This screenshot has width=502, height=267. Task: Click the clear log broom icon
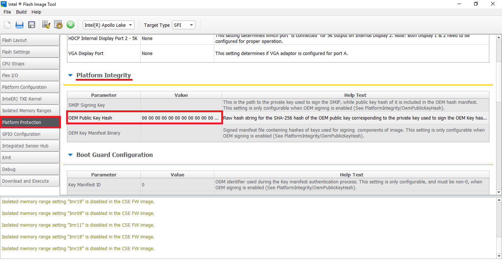[x=46, y=25]
